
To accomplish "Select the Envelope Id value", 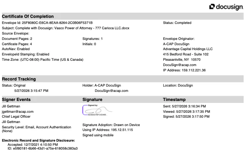I will [57, 23].
